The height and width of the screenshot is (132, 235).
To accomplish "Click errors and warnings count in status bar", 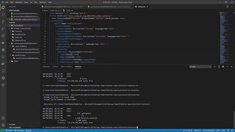I will (9, 131).
